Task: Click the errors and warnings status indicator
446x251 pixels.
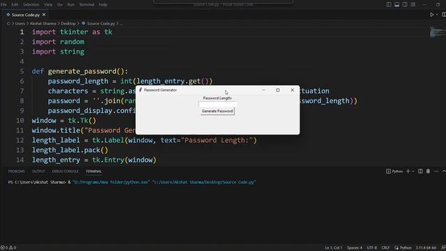Action: [x=8, y=248]
